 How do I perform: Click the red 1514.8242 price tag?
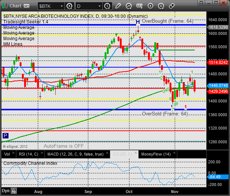(x=217, y=62)
